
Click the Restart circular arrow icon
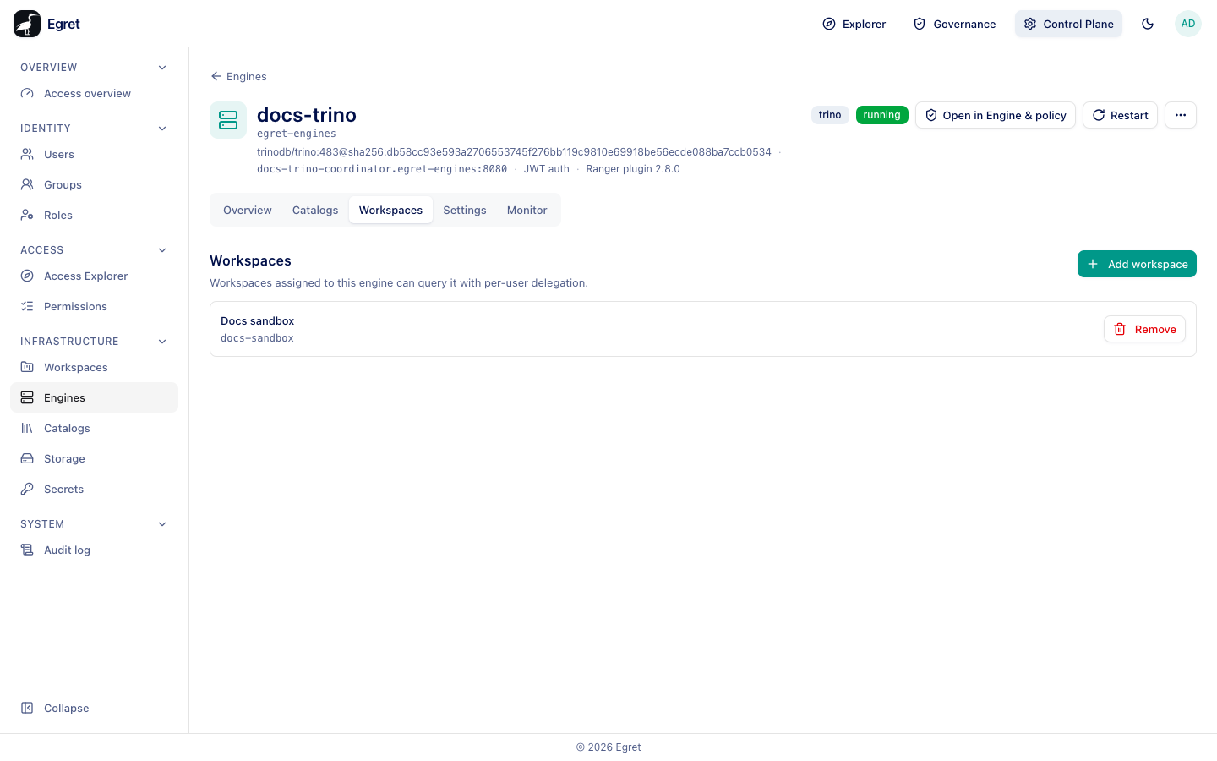pos(1099,115)
